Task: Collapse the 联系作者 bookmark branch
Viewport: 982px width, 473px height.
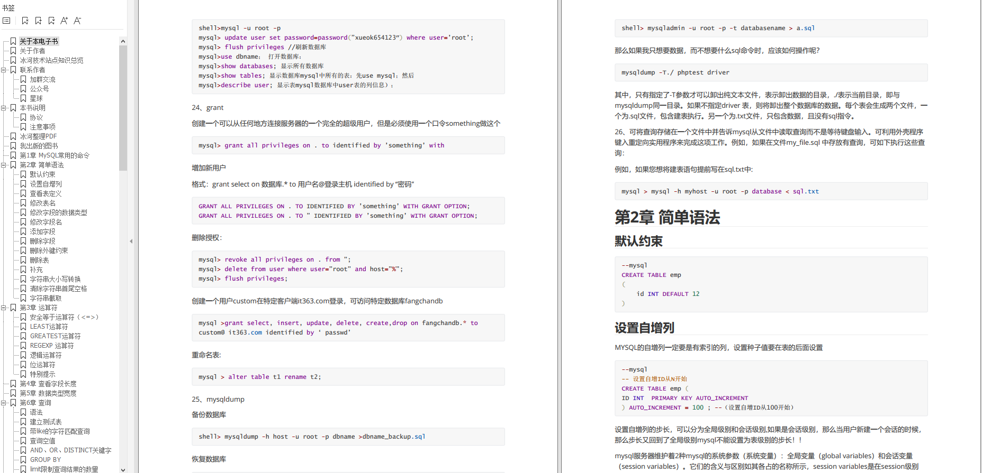Action: 4,70
